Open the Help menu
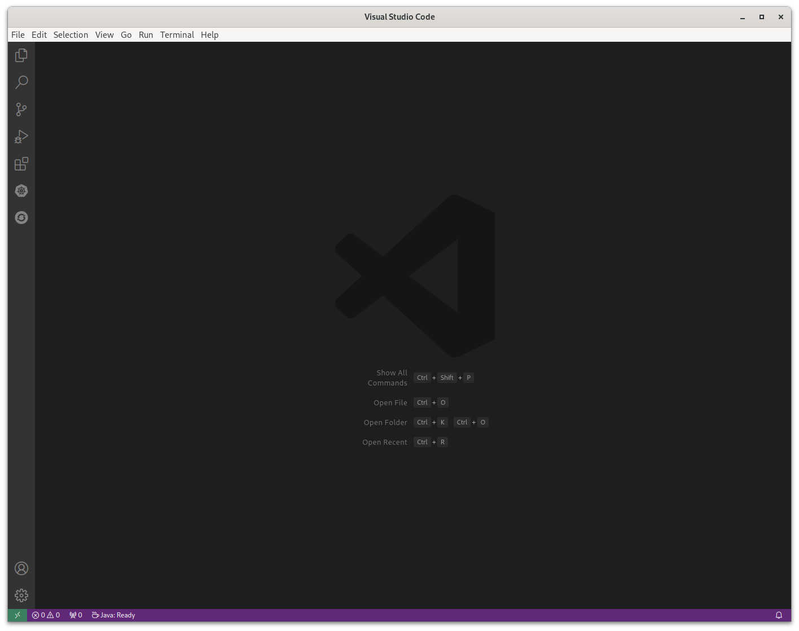The height and width of the screenshot is (631, 799). tap(209, 35)
